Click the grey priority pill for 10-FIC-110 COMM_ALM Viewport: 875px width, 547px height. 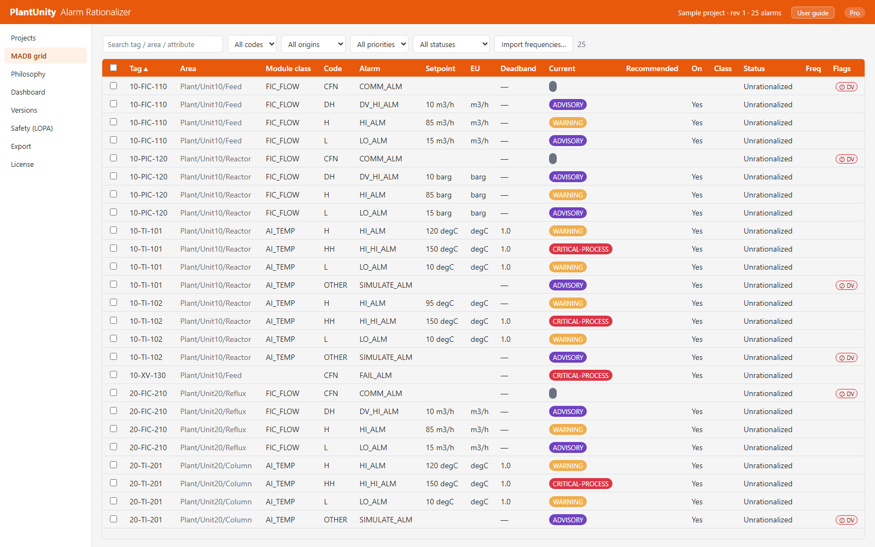(553, 86)
